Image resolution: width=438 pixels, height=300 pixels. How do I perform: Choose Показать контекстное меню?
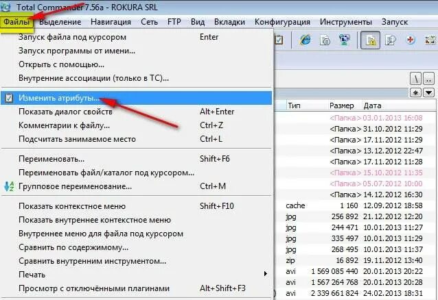tap(137, 206)
